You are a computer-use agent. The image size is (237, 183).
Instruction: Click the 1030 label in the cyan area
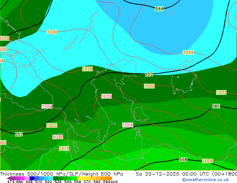pyautogui.click(x=52, y=32)
